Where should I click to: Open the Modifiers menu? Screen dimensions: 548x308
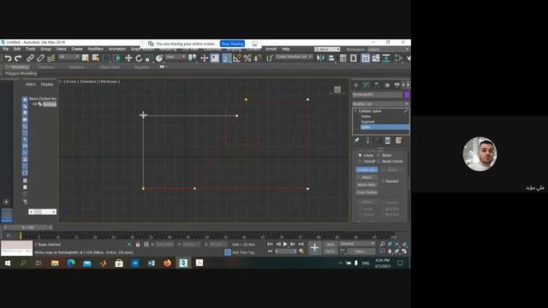[x=95, y=49]
